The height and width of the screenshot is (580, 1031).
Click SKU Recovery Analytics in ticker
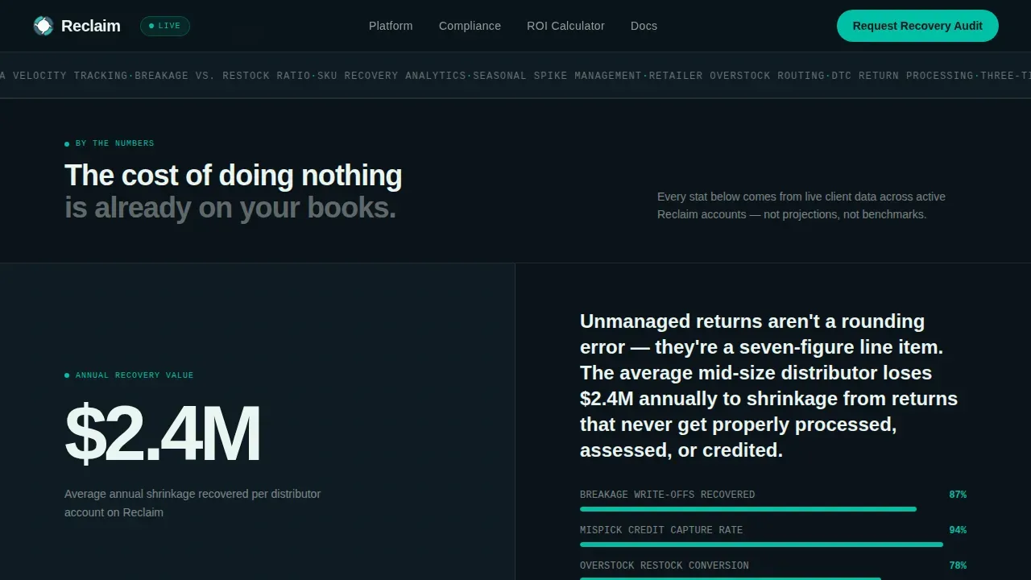(x=391, y=76)
